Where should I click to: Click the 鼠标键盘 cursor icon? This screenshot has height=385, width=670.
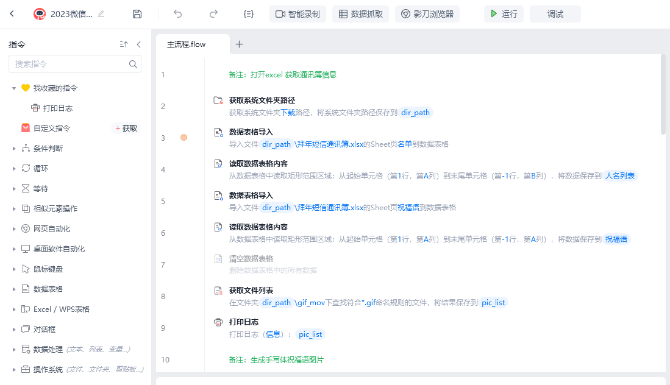coord(26,269)
